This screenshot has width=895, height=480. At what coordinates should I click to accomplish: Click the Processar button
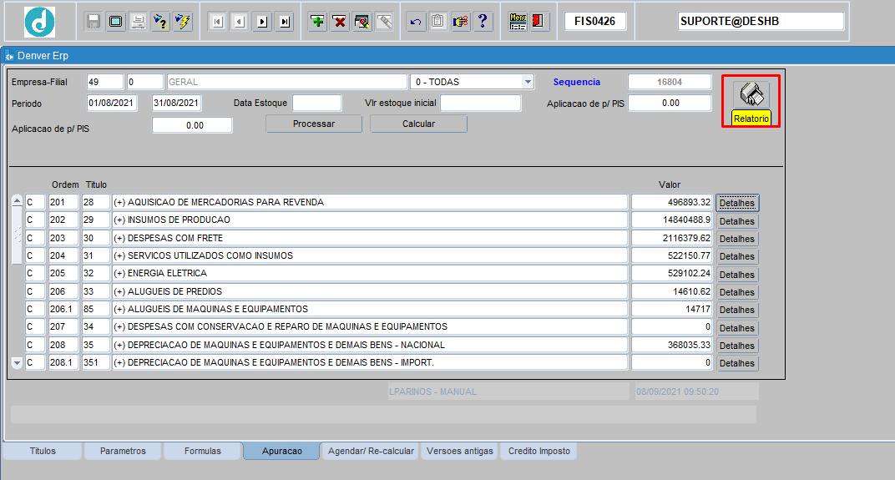point(314,124)
